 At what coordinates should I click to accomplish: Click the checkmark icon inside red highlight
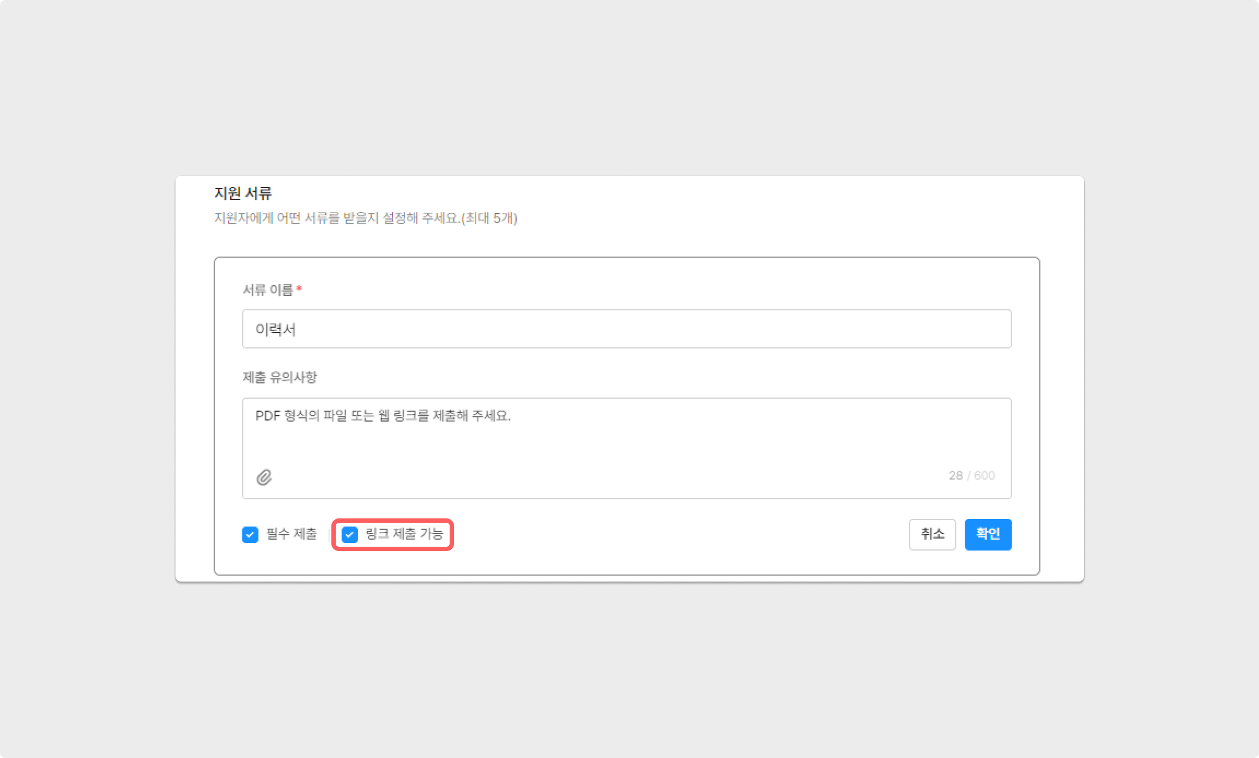[x=349, y=535]
